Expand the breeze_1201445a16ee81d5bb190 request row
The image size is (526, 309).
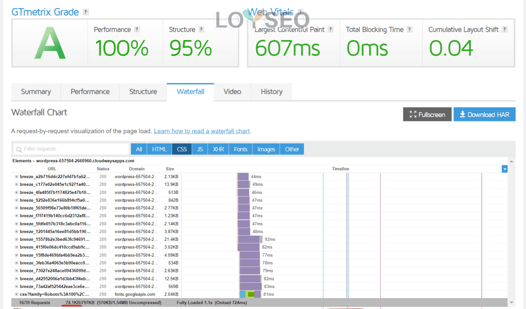click(16, 231)
